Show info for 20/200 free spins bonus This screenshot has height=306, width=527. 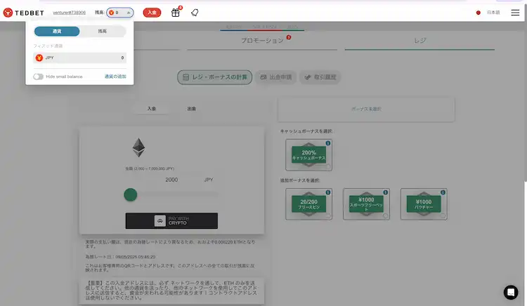coord(328,192)
